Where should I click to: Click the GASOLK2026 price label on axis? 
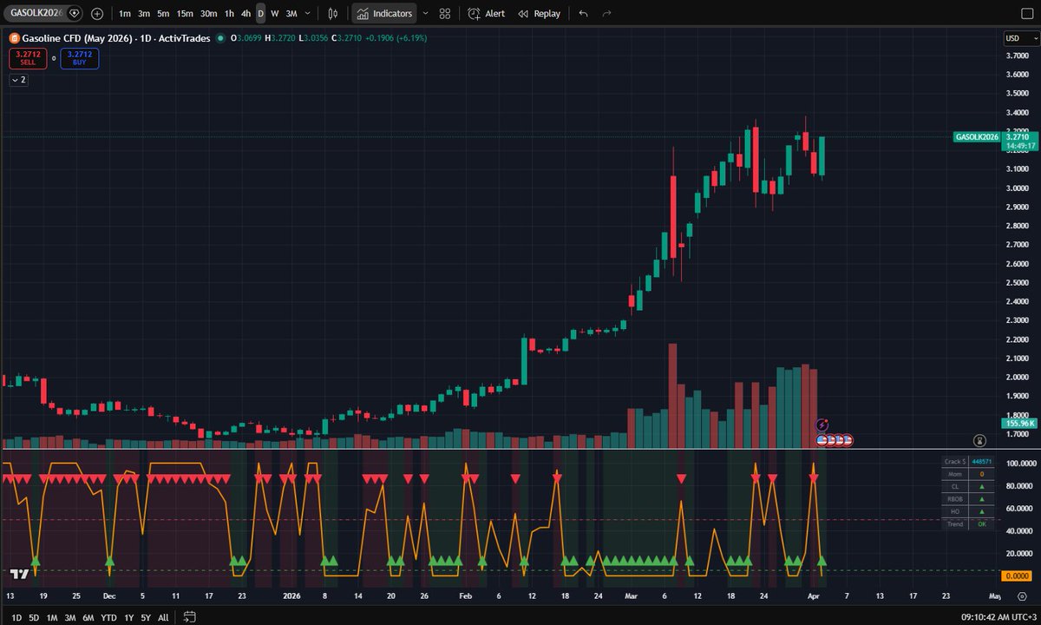[977, 136]
